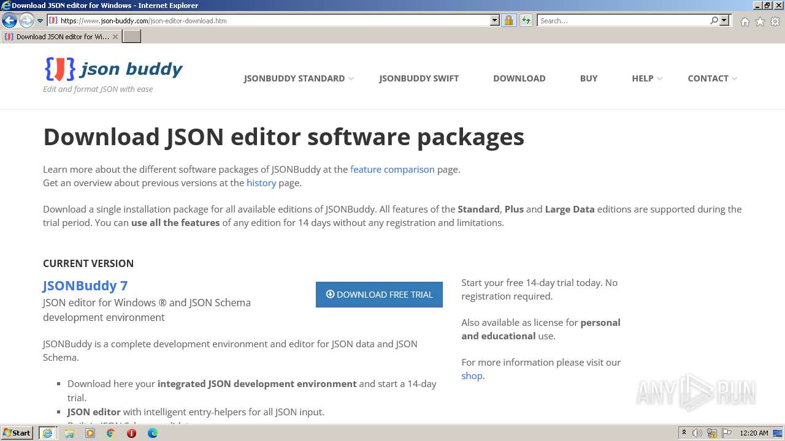Screen dimensions: 785x441
Task: Click the Download JSON editor software packages heading
Action: 283,137
